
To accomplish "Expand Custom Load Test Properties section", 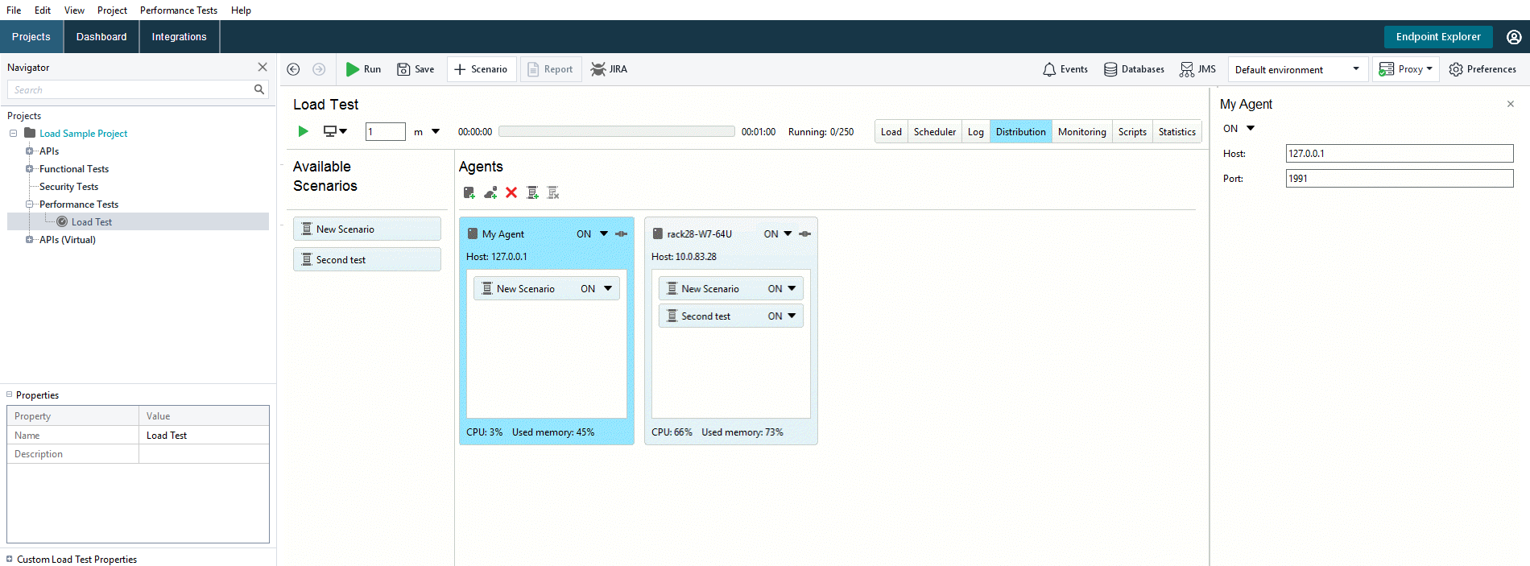I will coord(10,559).
